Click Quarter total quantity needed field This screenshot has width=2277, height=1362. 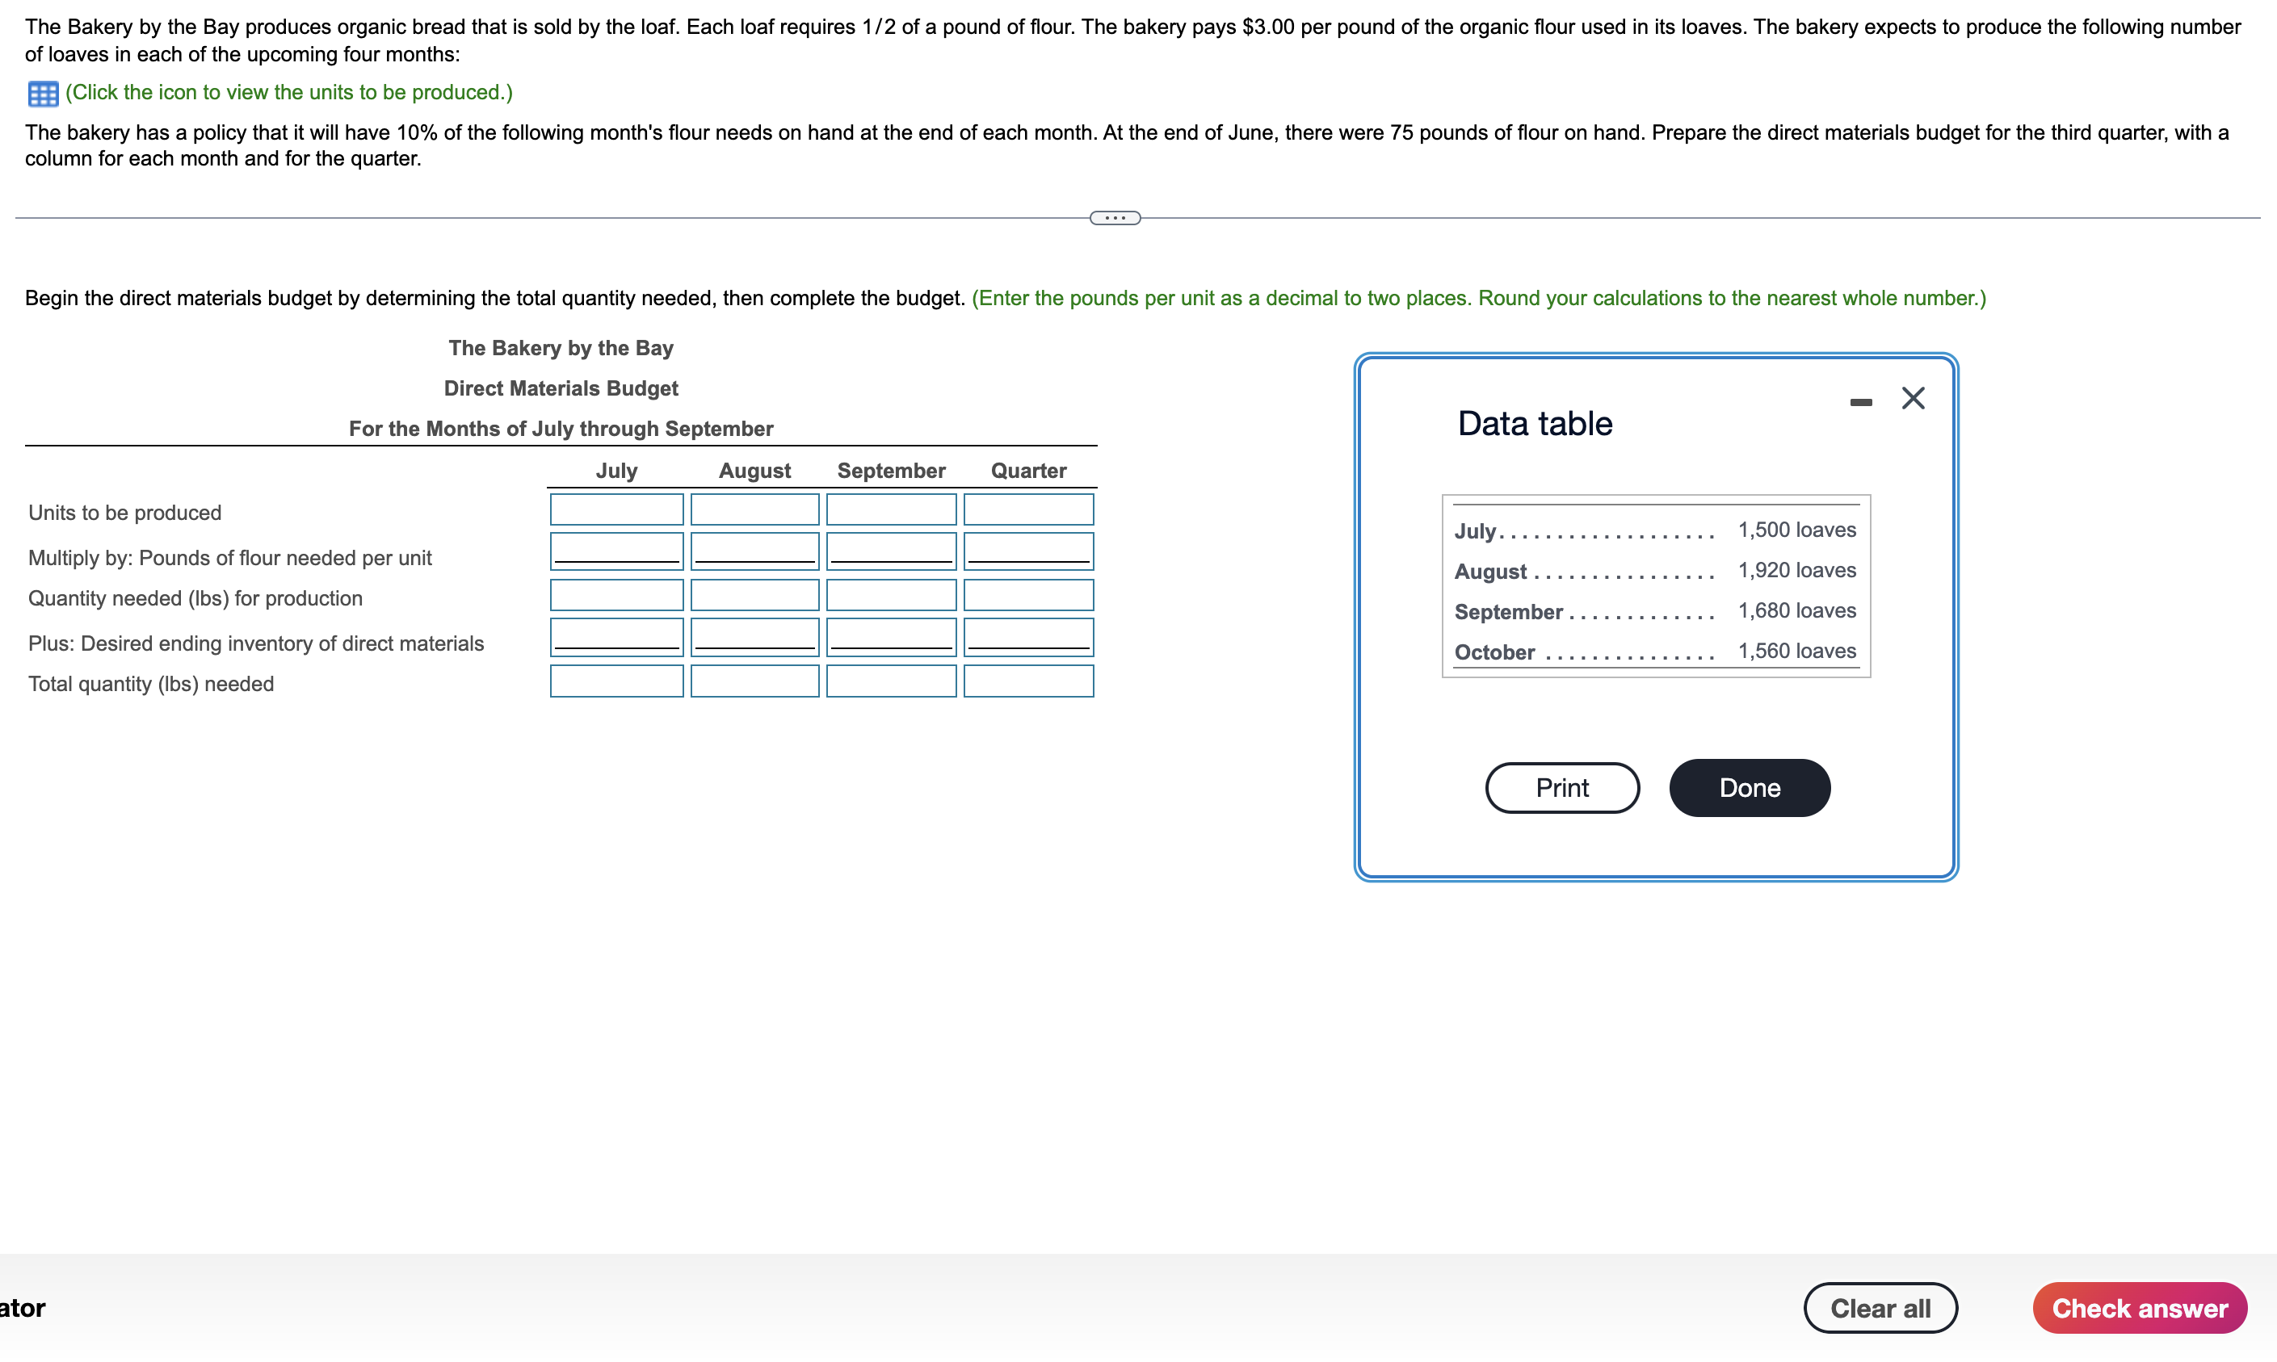[1027, 681]
